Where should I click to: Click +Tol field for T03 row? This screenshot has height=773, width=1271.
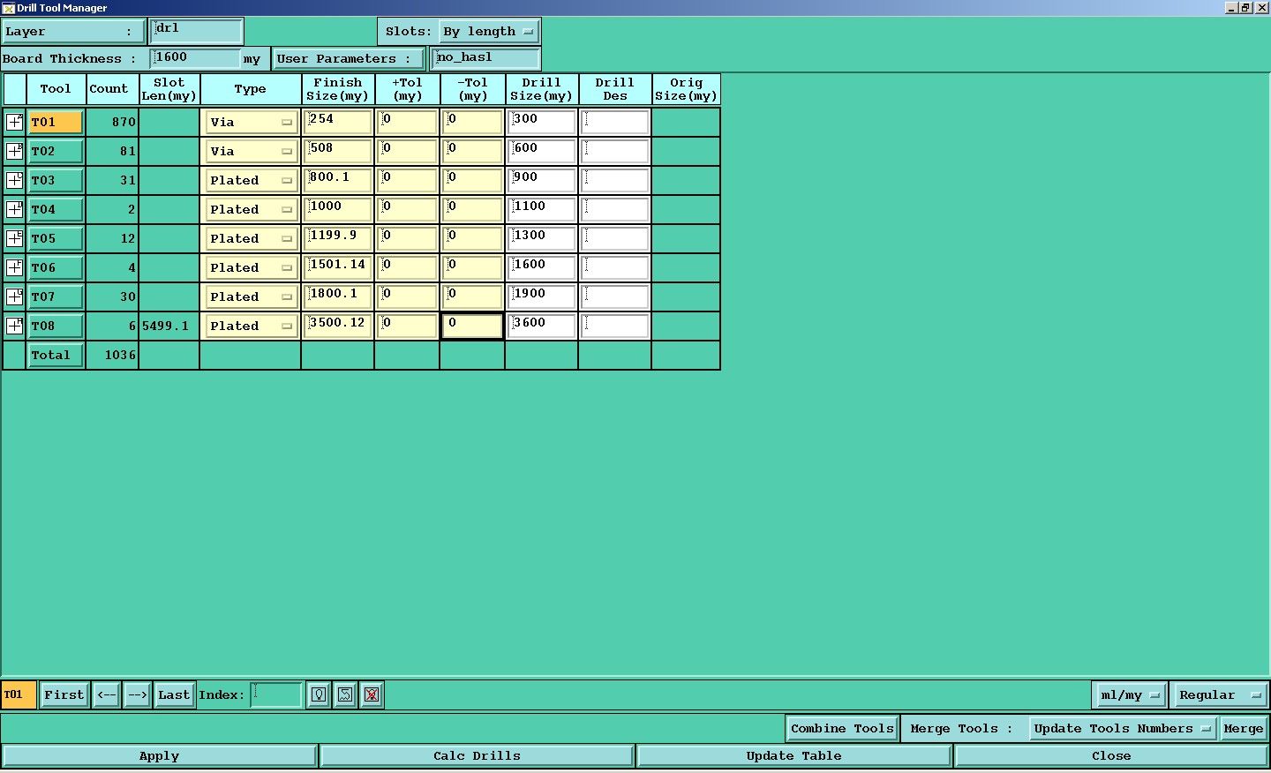[407, 180]
